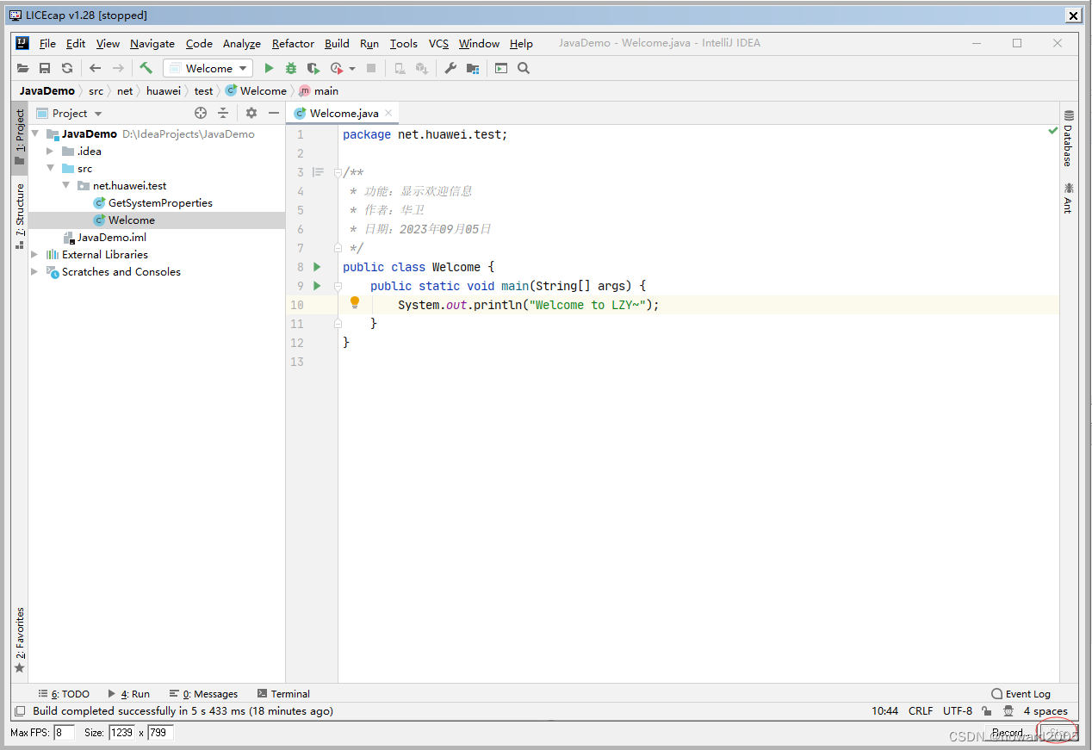The image size is (1092, 750).
Task: Open the 0: Messages tool window
Action: tap(204, 693)
